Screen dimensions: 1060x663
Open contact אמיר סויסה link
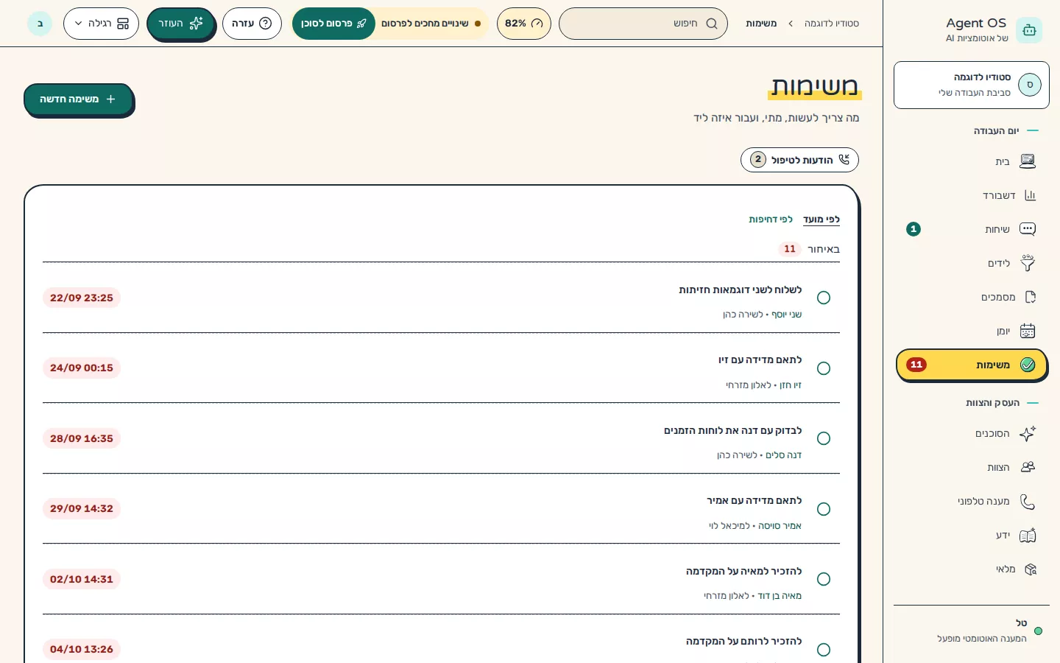pyautogui.click(x=780, y=526)
